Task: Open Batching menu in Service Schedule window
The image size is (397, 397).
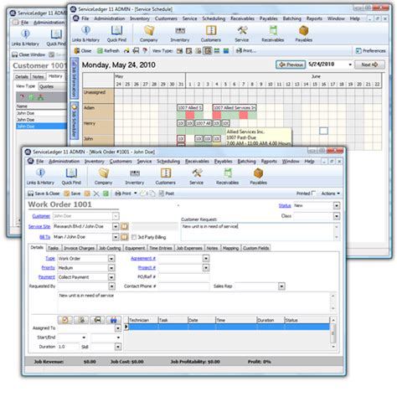Action: coord(292,18)
